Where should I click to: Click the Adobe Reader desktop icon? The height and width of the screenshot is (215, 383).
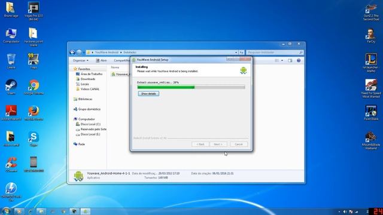click(x=11, y=113)
